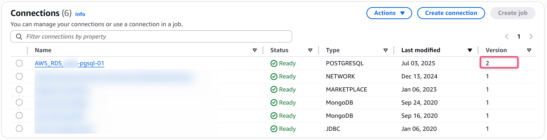Click the search magnifier icon in filter box
Viewport: 547px width, 140px height.
19,36
